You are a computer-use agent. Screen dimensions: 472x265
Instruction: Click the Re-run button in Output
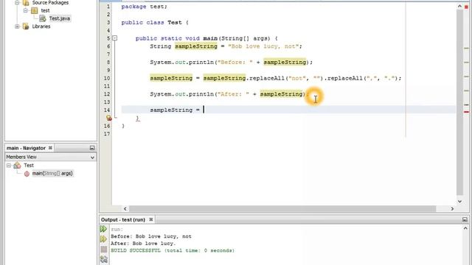(x=103, y=229)
